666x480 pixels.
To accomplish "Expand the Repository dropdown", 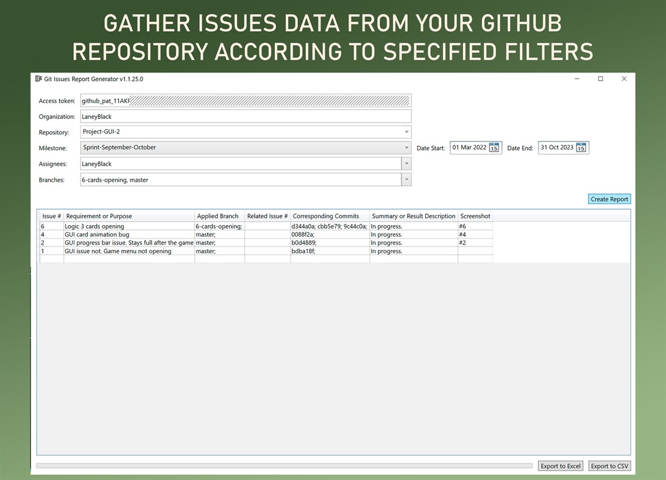I will [406, 132].
